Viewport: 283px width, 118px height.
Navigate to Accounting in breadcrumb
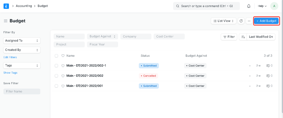click(x=24, y=6)
